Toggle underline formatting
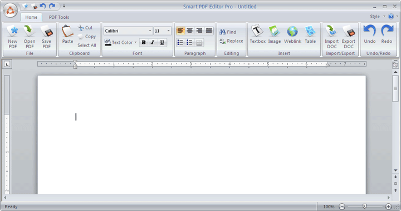This screenshot has height=211, width=401. (x=162, y=42)
